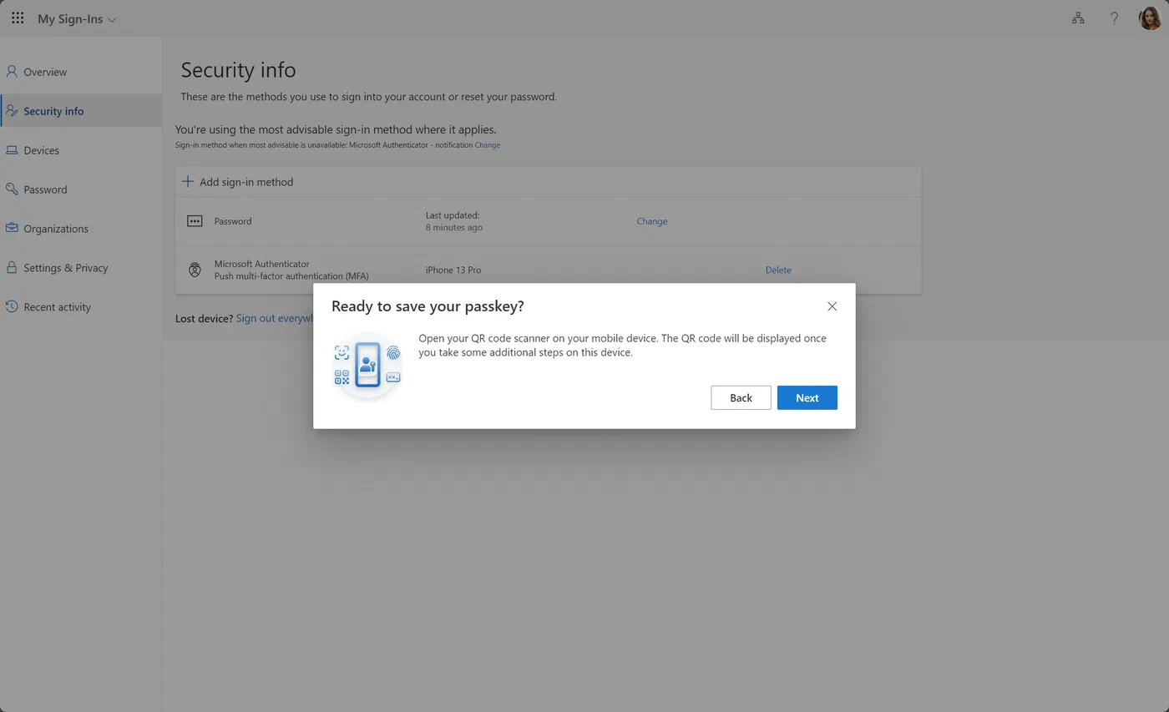Click the Sign out everywhere link
The height and width of the screenshot is (712, 1169).
275,318
